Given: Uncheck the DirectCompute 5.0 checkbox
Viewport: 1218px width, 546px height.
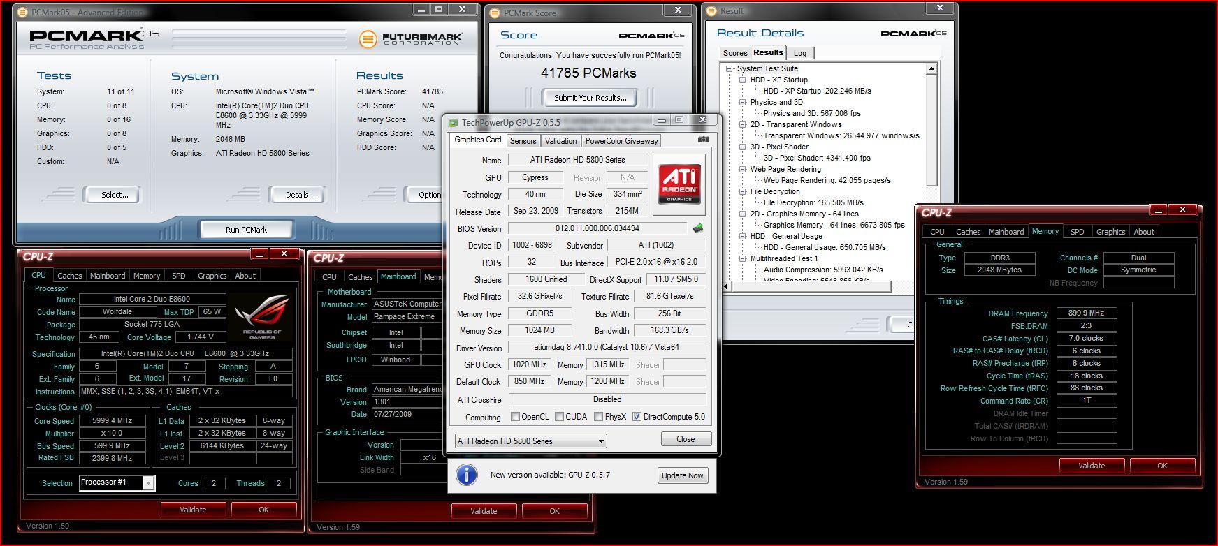Looking at the screenshot, I should coord(637,417).
